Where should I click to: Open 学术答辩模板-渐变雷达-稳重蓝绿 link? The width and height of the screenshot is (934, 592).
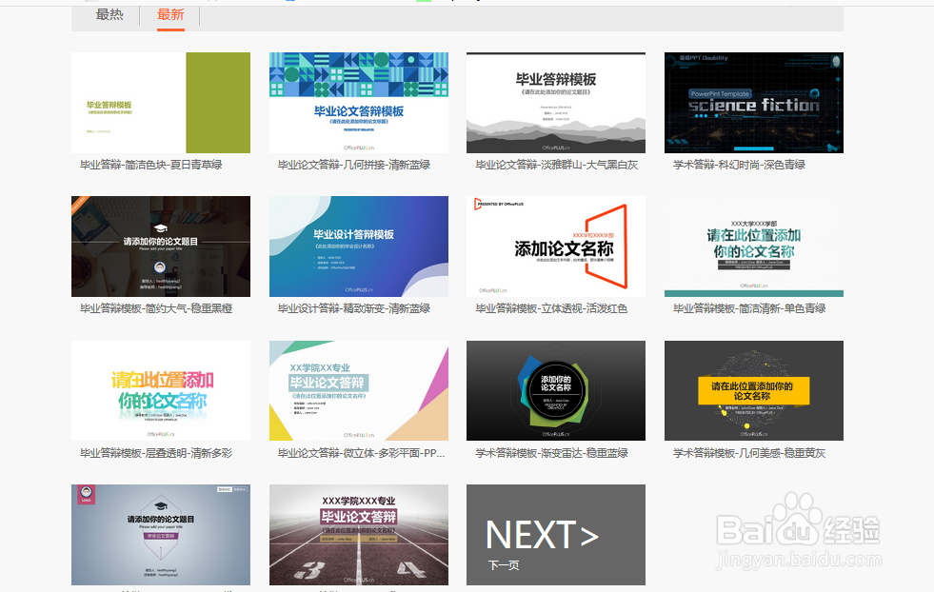click(552, 452)
